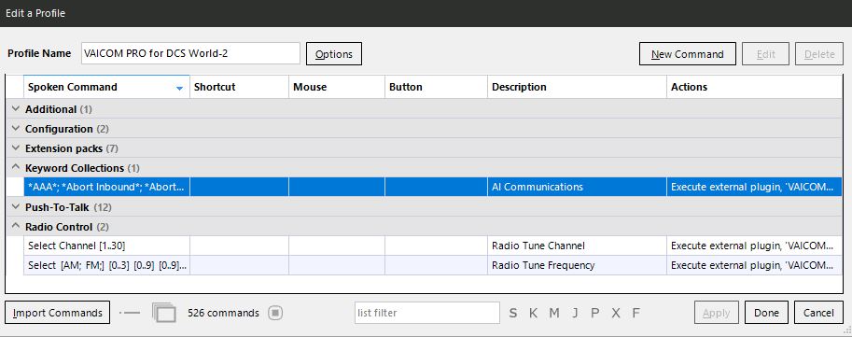Sort by the Shortcut column header

pos(239,87)
